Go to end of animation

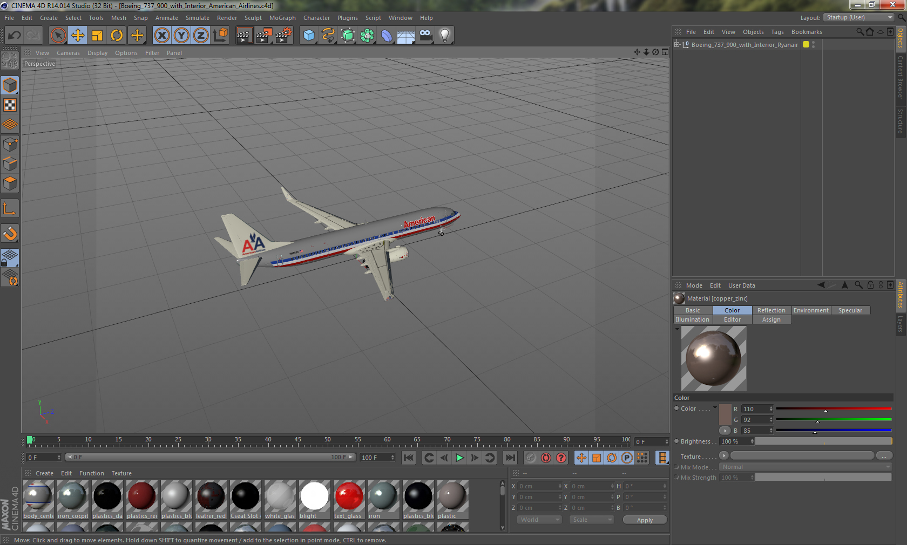pyautogui.click(x=510, y=458)
